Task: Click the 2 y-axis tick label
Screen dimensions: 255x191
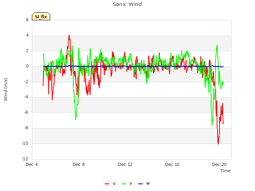Action: pyautogui.click(x=27, y=51)
